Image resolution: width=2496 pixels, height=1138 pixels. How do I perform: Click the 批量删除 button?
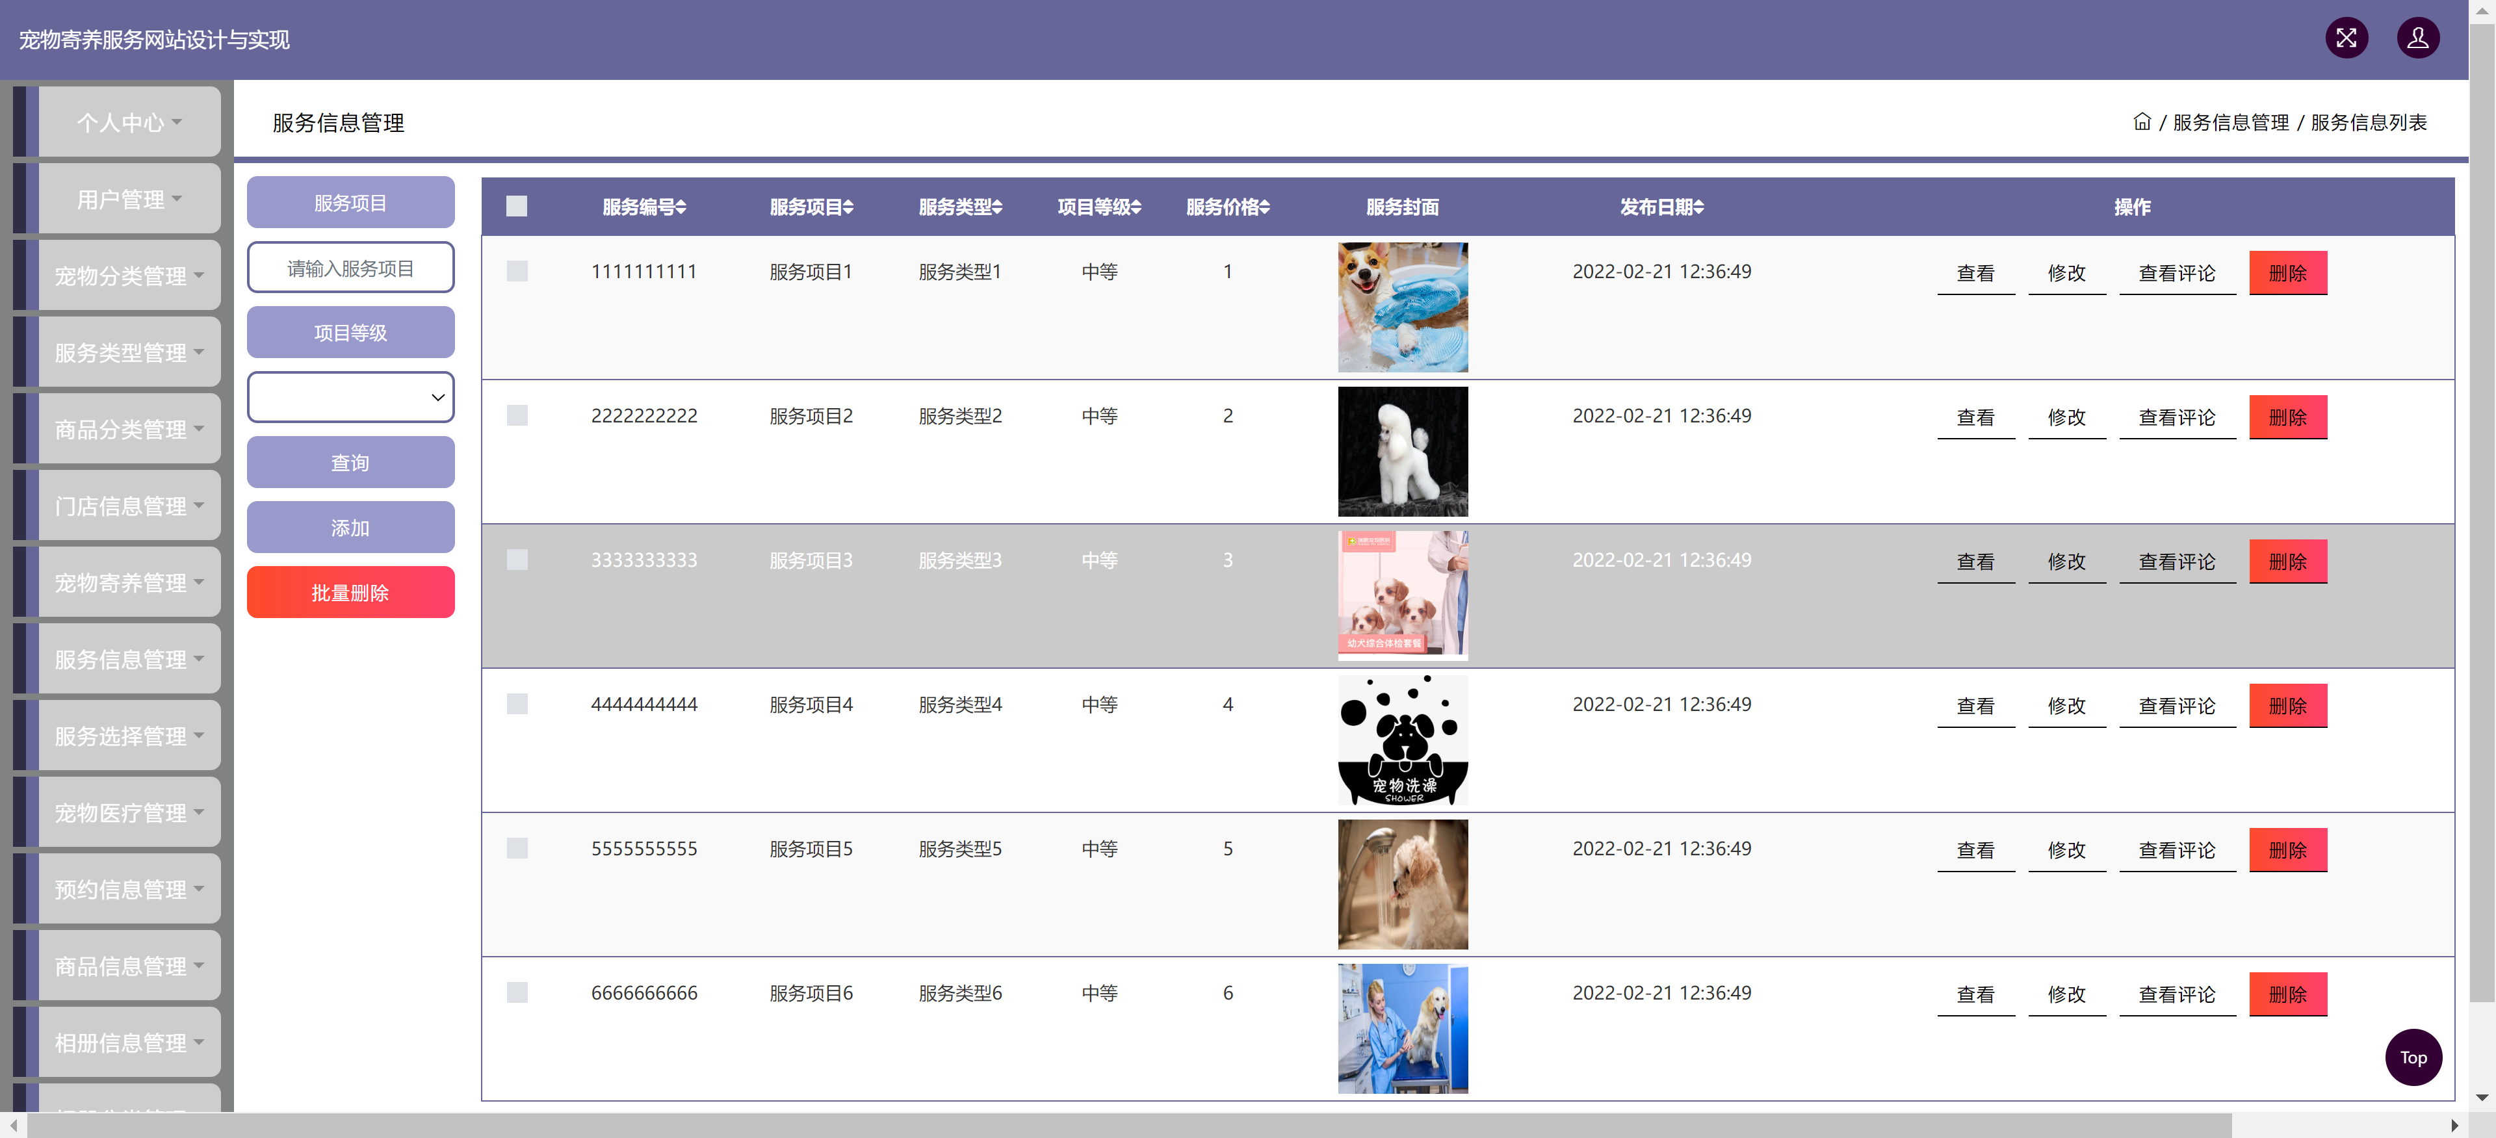point(351,592)
